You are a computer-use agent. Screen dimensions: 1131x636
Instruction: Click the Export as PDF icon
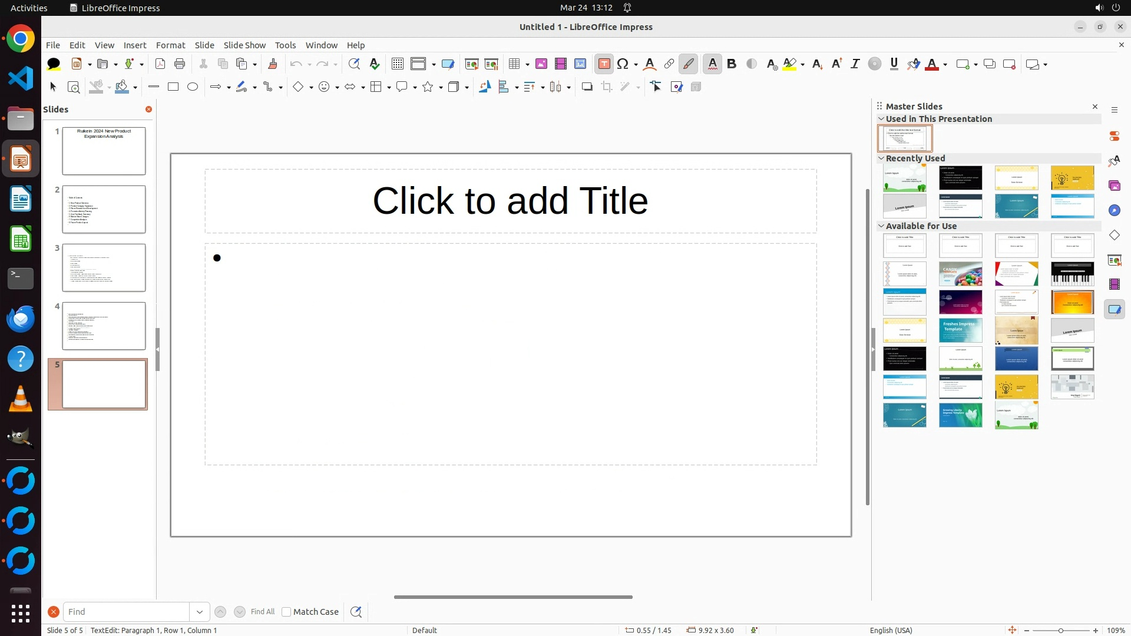(160, 64)
